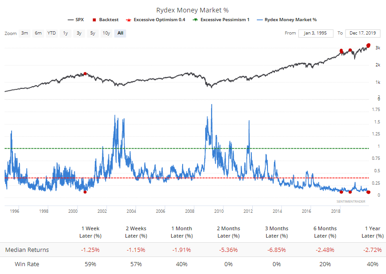Click the 3 Months Later (%) column header
Viewport: 386px width, 274px height.
(277, 232)
